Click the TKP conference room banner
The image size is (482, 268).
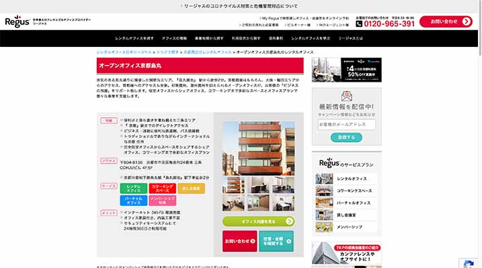[x=347, y=253]
